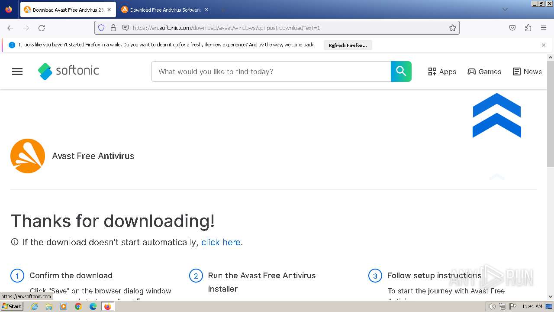
Task: Click the green search magnifier button
Action: (x=401, y=71)
